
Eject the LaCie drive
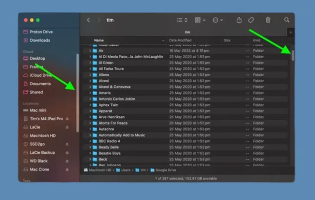(x=67, y=128)
